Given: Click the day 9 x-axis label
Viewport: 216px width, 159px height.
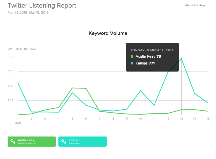Looking at the screenshot, I should click(x=127, y=119).
